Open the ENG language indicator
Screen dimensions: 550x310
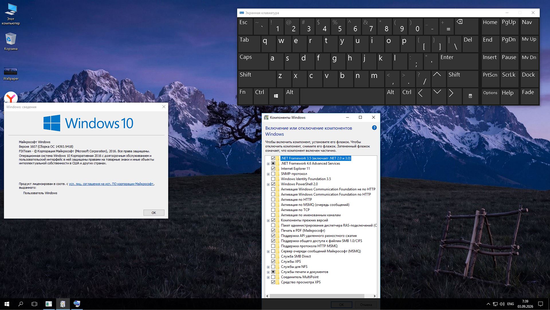click(510, 304)
